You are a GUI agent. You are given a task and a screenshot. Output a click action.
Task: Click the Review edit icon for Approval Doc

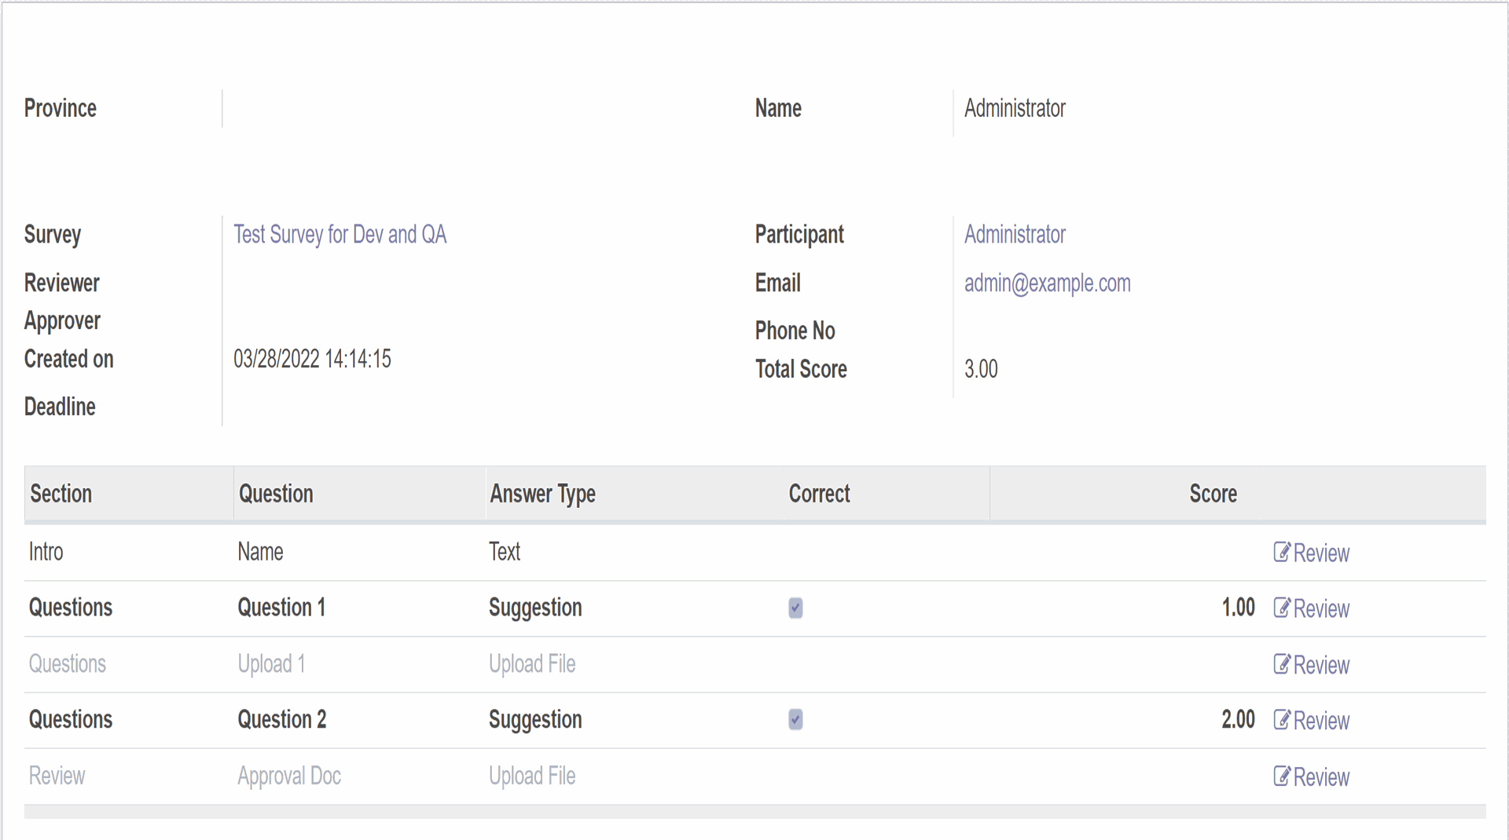(x=1282, y=777)
